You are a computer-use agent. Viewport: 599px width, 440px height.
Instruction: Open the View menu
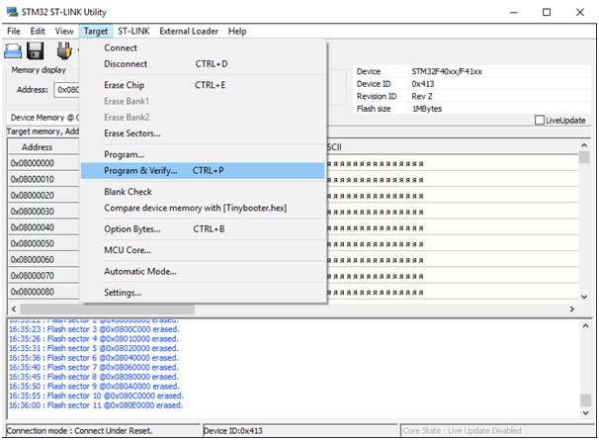coord(64,31)
